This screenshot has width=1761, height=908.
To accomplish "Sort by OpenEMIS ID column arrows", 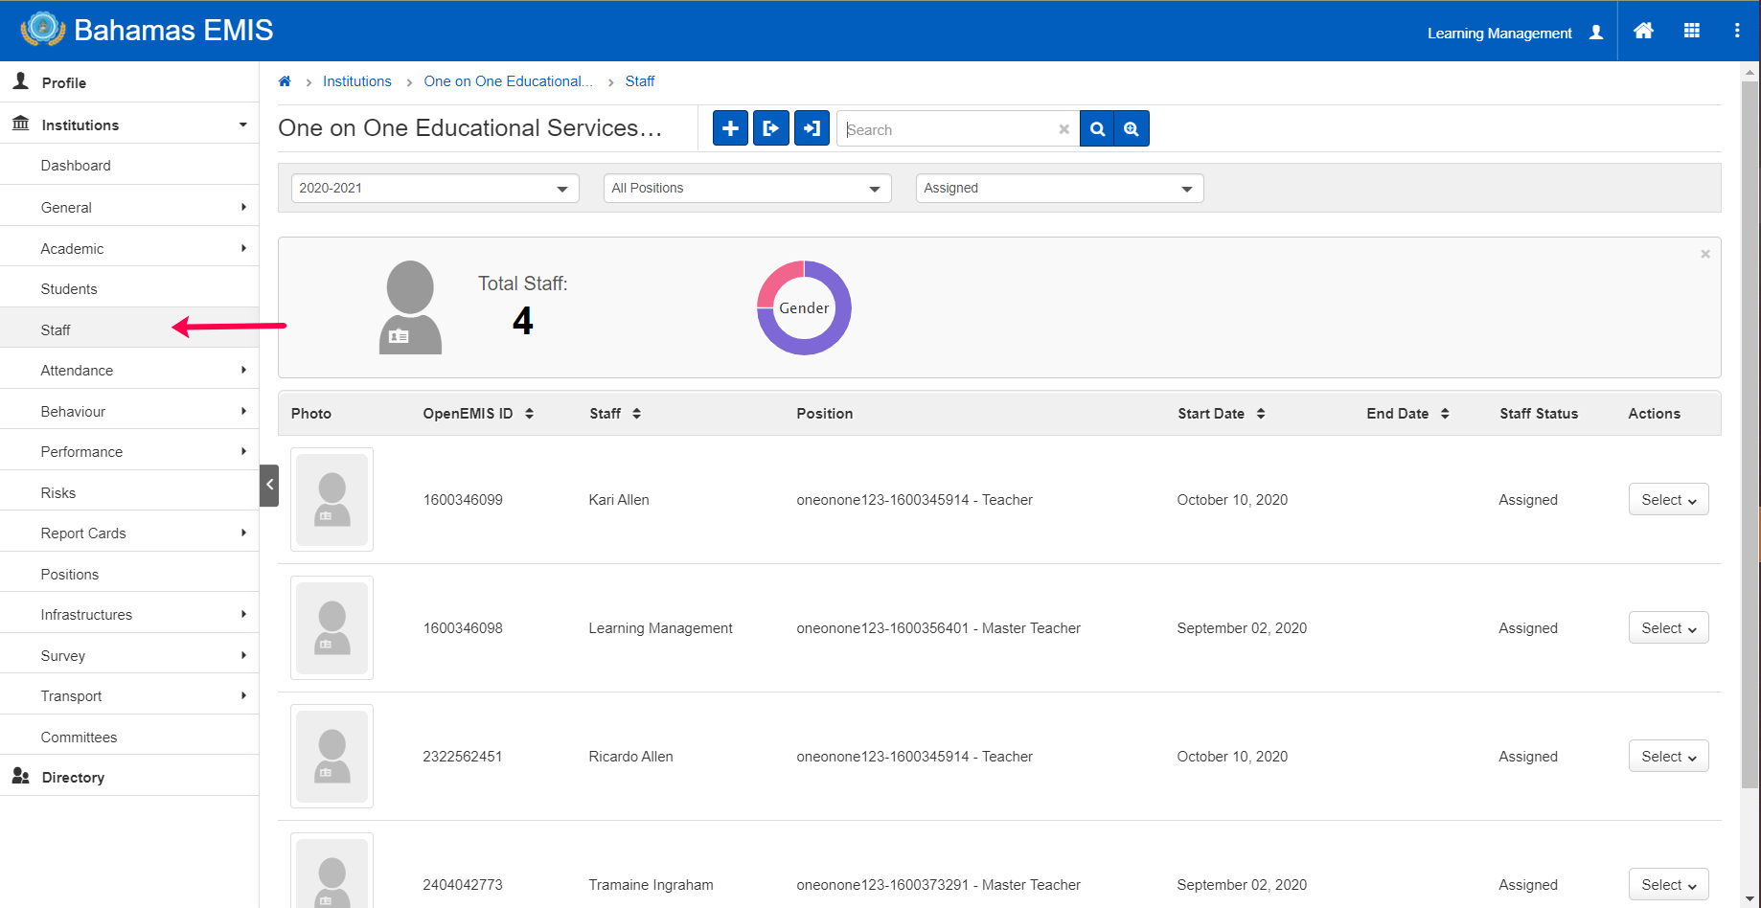I will tap(529, 414).
